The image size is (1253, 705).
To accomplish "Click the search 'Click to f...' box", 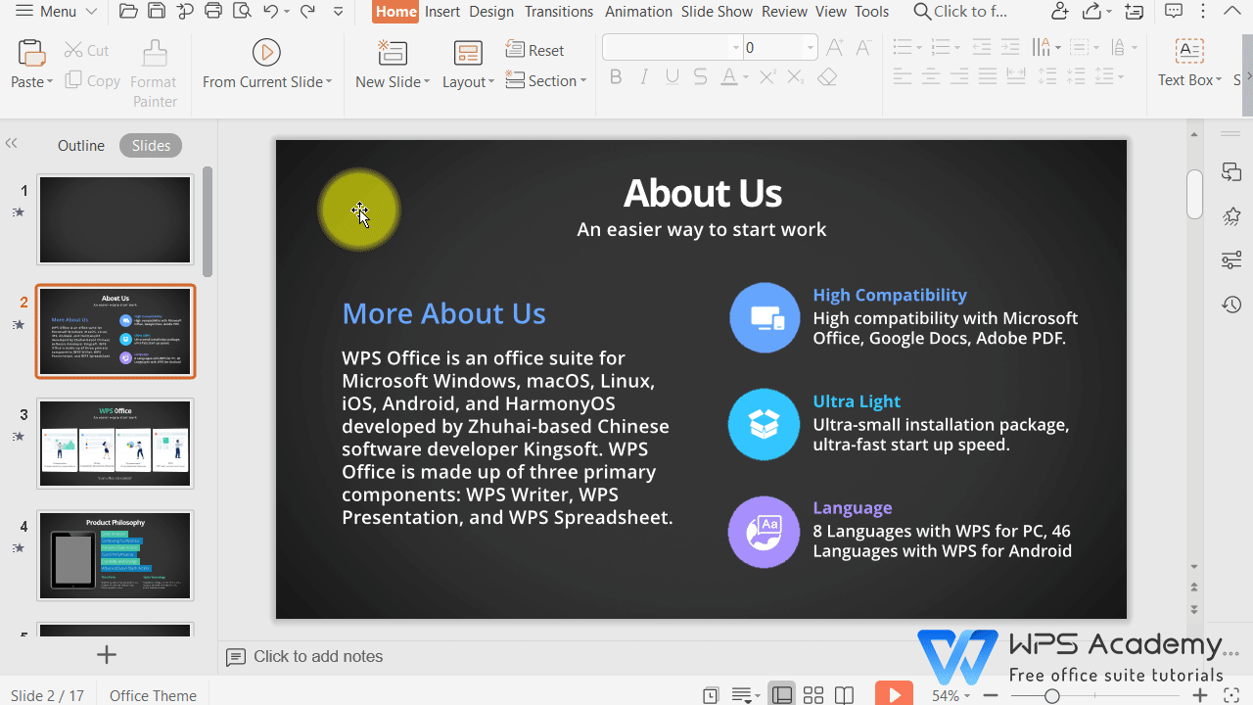I will 960,12.
